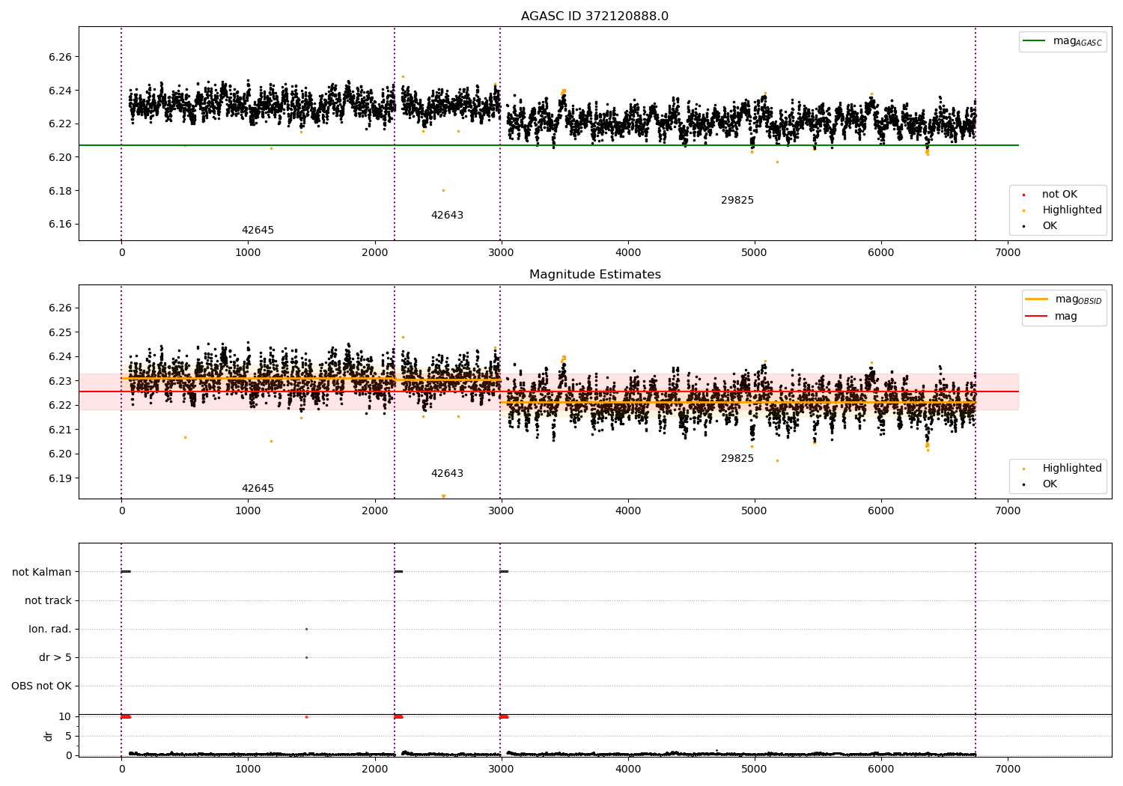Select 'Highlighted' legend entry in top plot

[1071, 210]
